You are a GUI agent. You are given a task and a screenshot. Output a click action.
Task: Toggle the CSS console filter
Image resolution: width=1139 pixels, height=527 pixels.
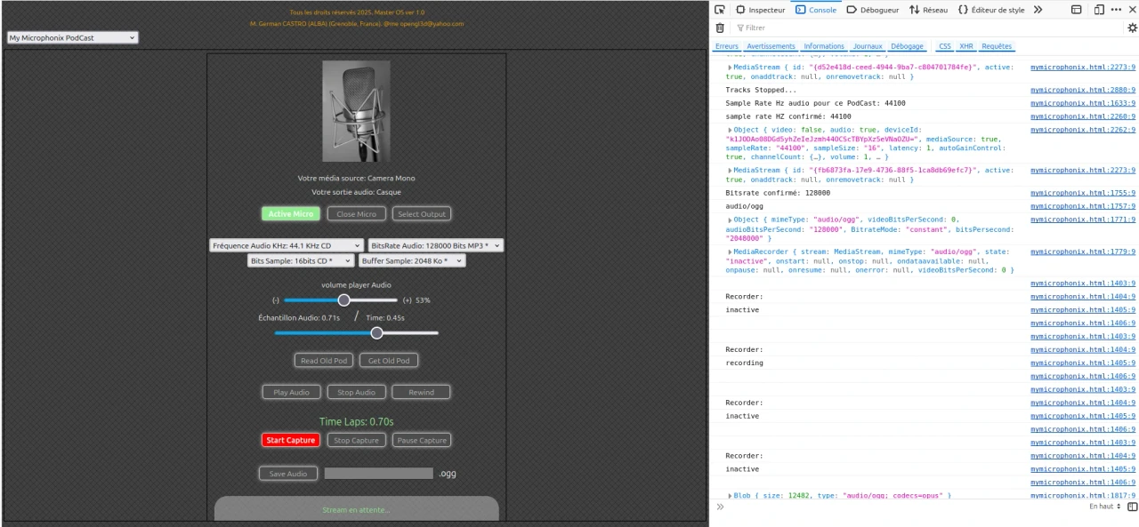point(945,46)
